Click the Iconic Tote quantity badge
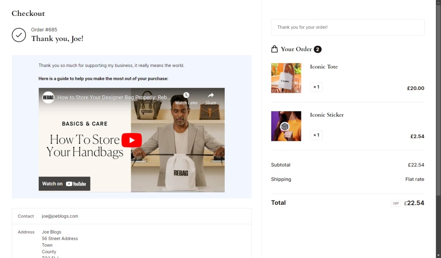441x258 pixels. tap(316, 87)
